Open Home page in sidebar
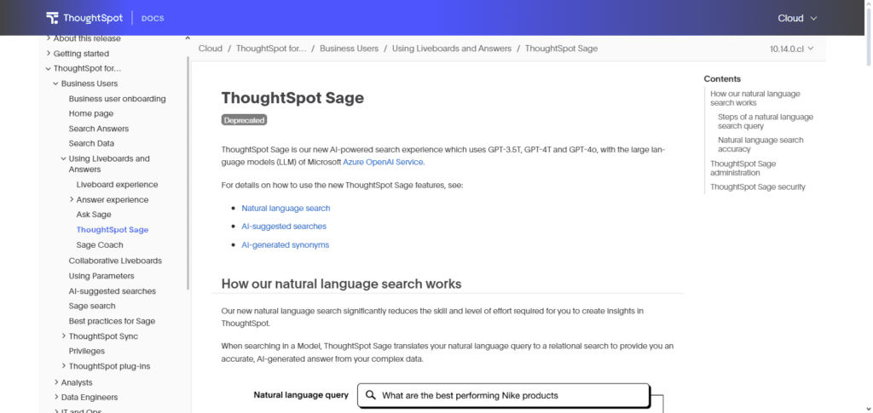 [x=90, y=113]
